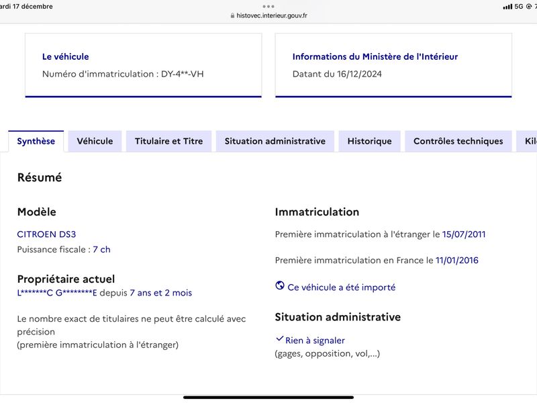The width and height of the screenshot is (537, 403).
Task: Click the histovec.interieur.gouv.fr address field
Action: pyautogui.click(x=269, y=15)
